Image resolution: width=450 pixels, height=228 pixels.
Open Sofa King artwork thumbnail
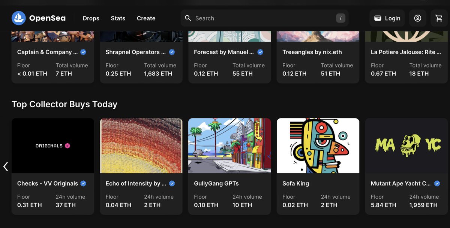[318, 146]
